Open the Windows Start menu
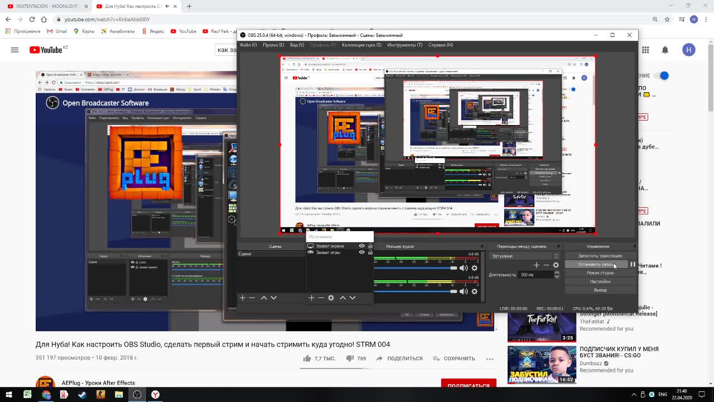This screenshot has width=714, height=402. click(x=8, y=395)
